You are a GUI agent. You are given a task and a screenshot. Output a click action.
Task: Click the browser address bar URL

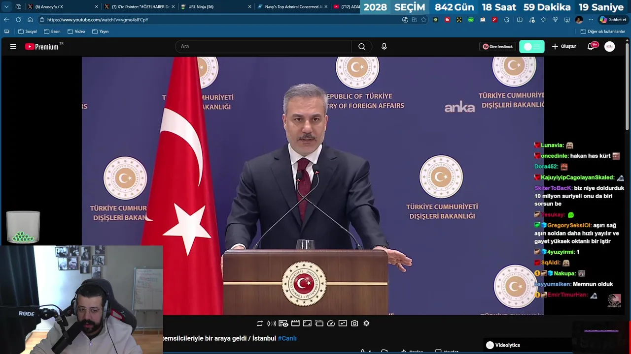point(98,20)
